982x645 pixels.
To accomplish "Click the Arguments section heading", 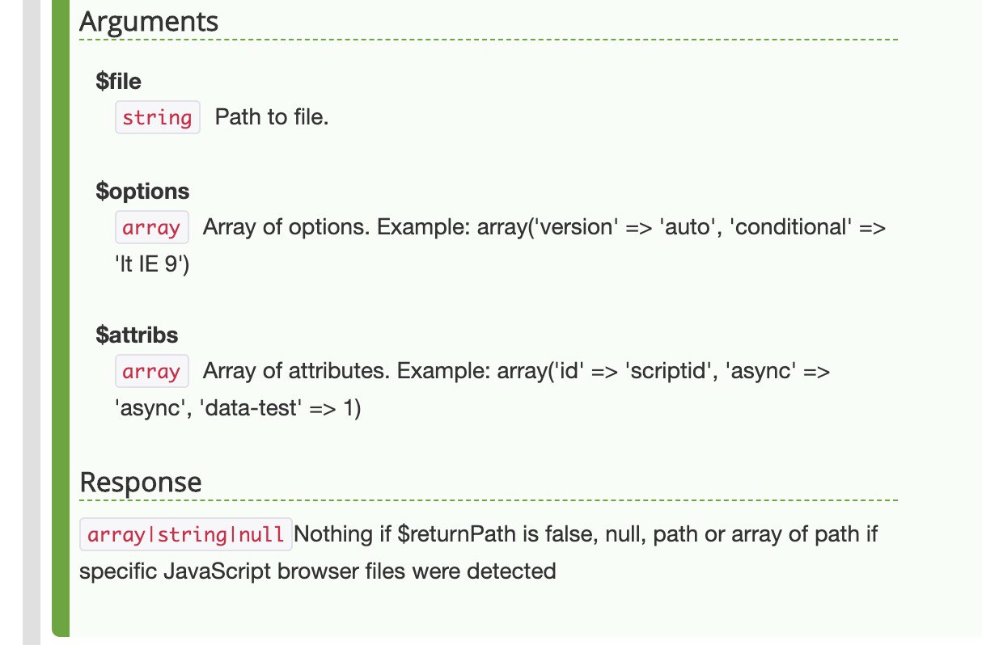I will tap(149, 21).
